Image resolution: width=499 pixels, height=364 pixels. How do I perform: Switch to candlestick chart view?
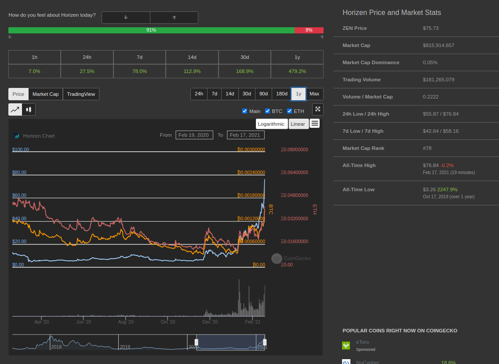click(x=29, y=109)
